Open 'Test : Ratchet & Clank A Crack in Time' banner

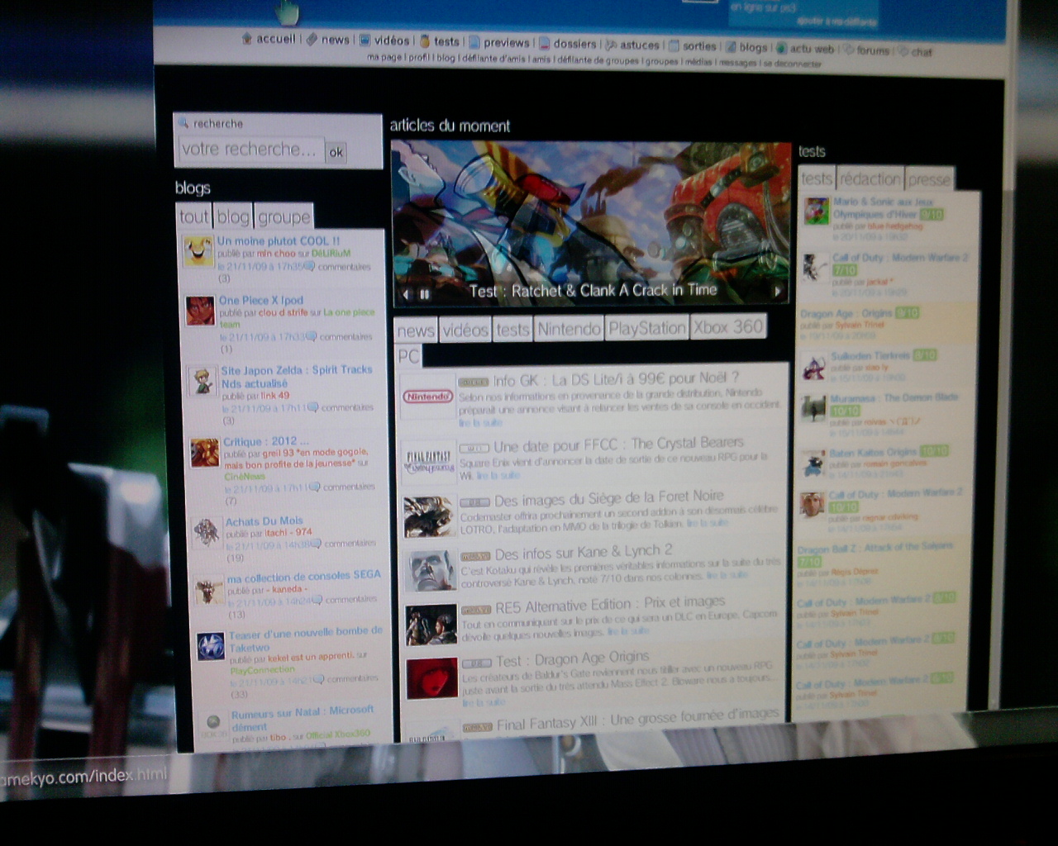(593, 290)
